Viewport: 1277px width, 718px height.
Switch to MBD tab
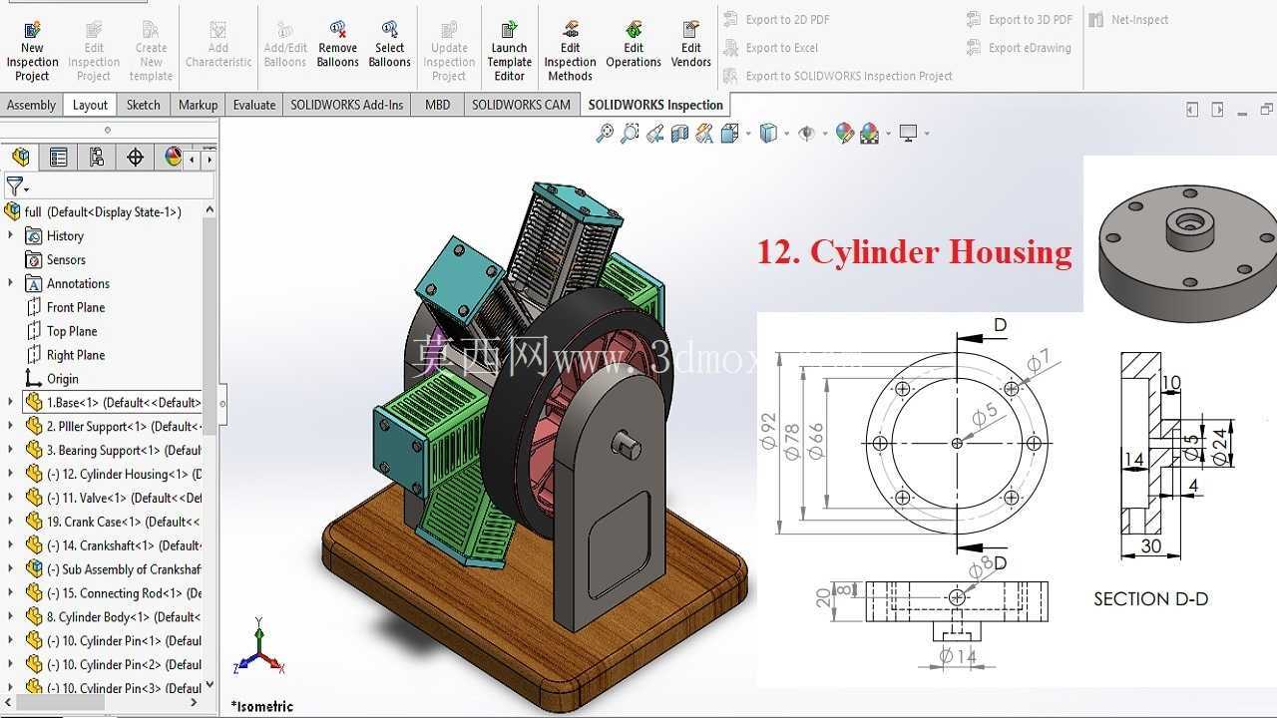click(437, 105)
